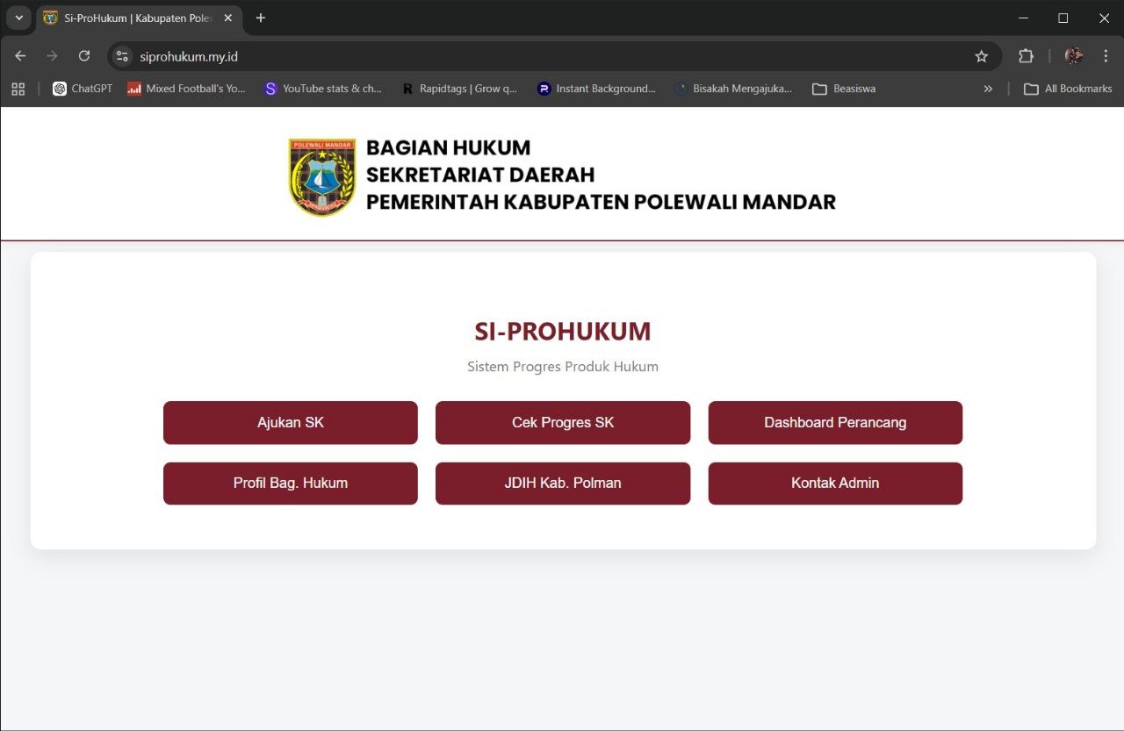The image size is (1124, 731).
Task: Open the Beasiswa bookmarks folder
Action: click(x=843, y=89)
